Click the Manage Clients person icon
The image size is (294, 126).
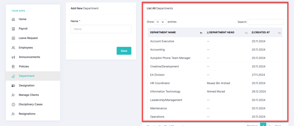pos(13,95)
